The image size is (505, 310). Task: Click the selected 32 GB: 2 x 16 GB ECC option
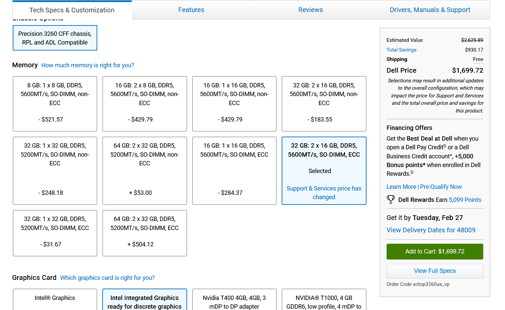pyautogui.click(x=324, y=171)
